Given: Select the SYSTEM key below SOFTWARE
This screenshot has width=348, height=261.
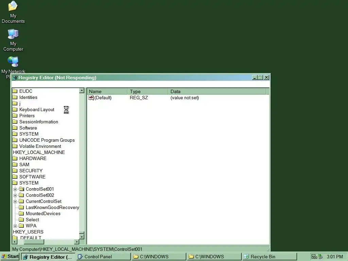Looking at the screenshot, I should 29,183.
